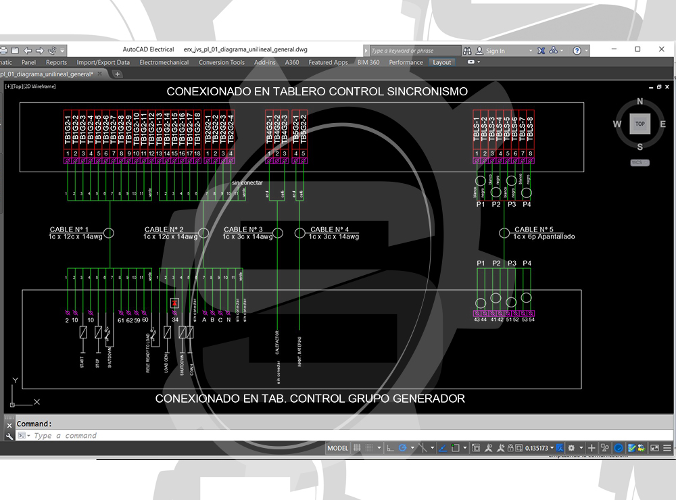Open the Reports ribbon tab
This screenshot has height=500, width=676.
click(x=56, y=62)
